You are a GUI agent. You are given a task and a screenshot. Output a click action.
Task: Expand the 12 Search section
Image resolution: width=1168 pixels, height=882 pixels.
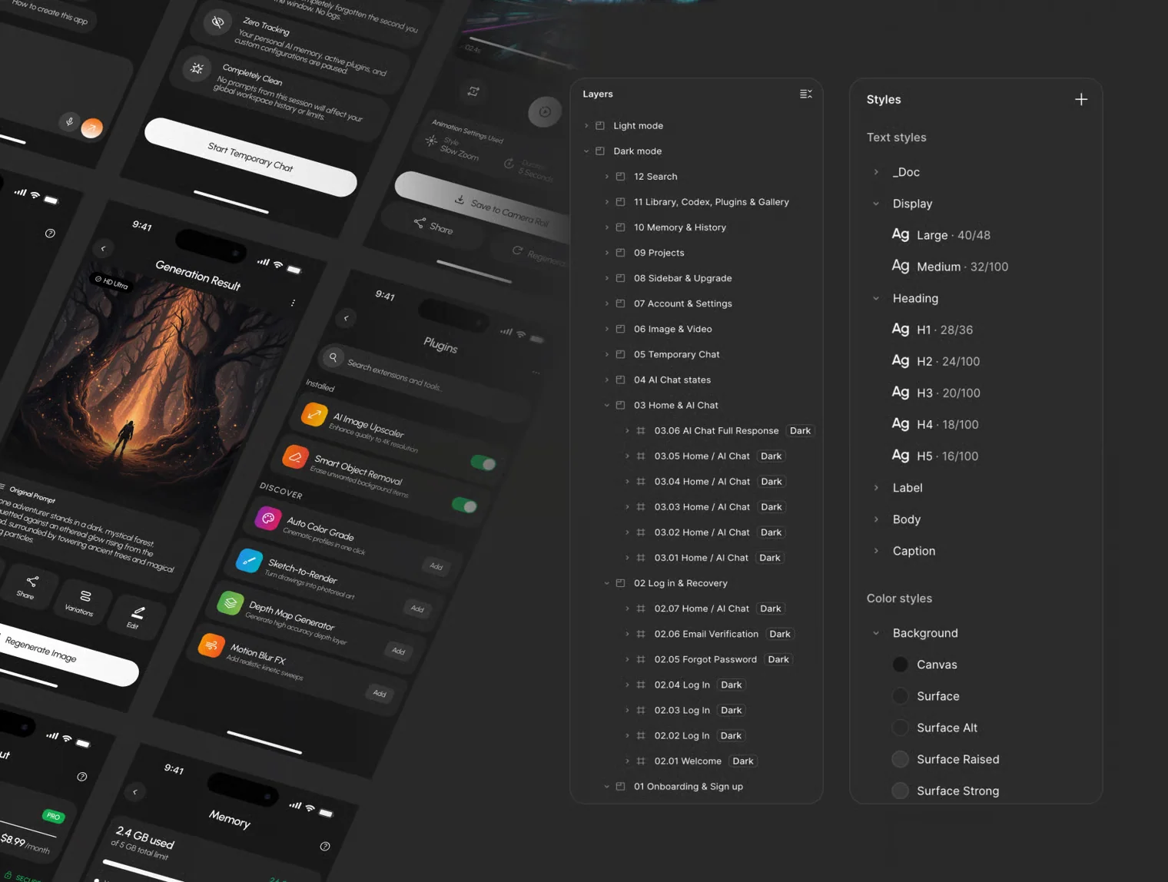[607, 177]
